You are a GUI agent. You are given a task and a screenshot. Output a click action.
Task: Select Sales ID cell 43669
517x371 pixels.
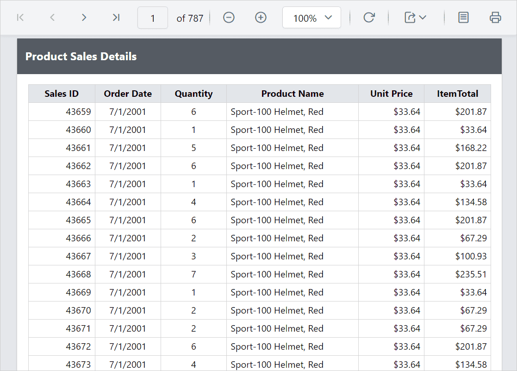tap(62, 292)
